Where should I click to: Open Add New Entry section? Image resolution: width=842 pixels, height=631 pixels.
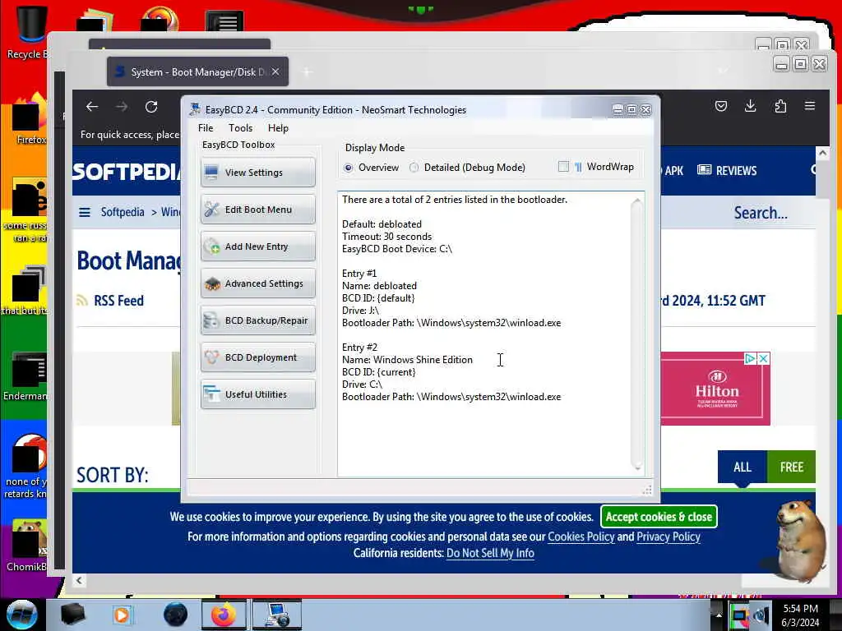click(x=257, y=246)
